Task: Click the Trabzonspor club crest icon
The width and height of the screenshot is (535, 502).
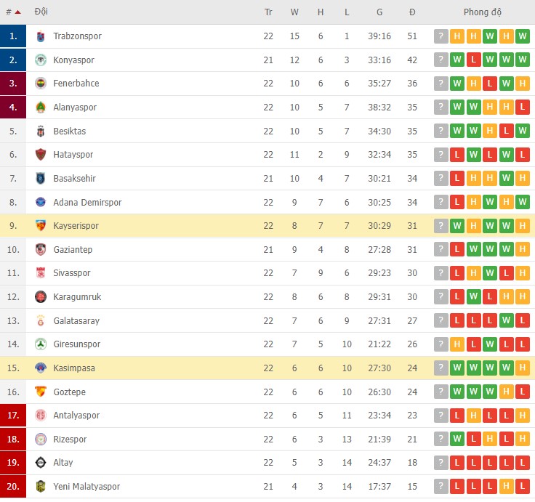Action: click(x=41, y=36)
